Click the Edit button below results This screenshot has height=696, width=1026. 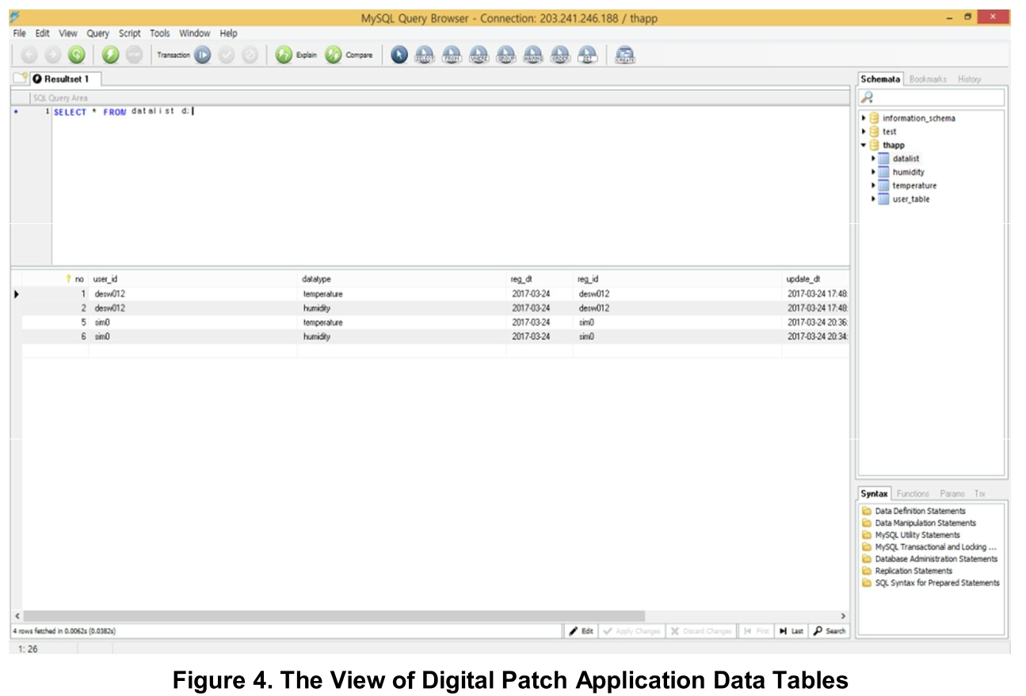point(582,631)
